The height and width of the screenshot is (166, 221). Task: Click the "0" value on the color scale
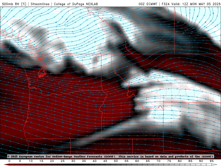pyautogui.click(x=9, y=161)
